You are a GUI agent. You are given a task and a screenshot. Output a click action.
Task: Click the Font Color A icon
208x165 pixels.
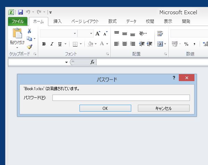coord(102,44)
